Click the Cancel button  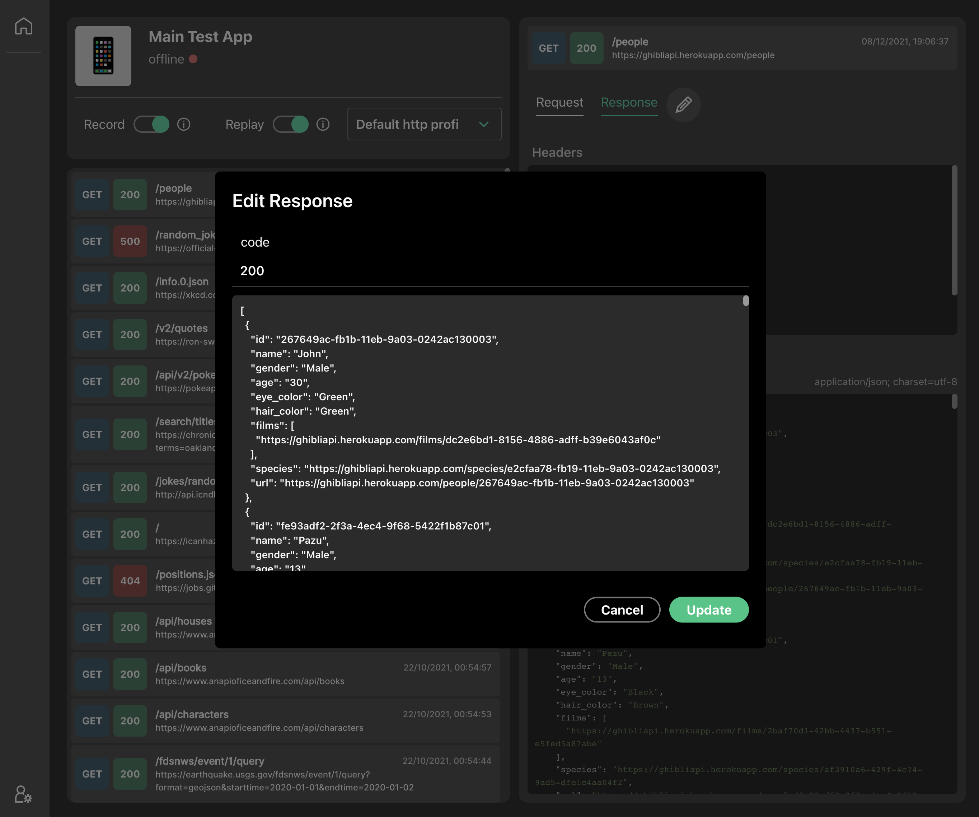tap(622, 610)
